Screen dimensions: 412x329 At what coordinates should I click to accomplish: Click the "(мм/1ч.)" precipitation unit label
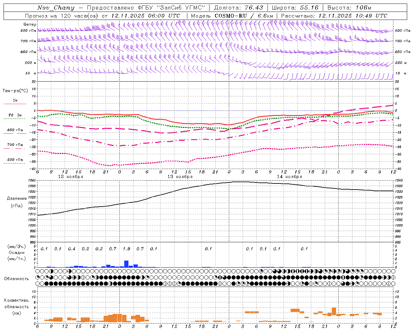16,259
